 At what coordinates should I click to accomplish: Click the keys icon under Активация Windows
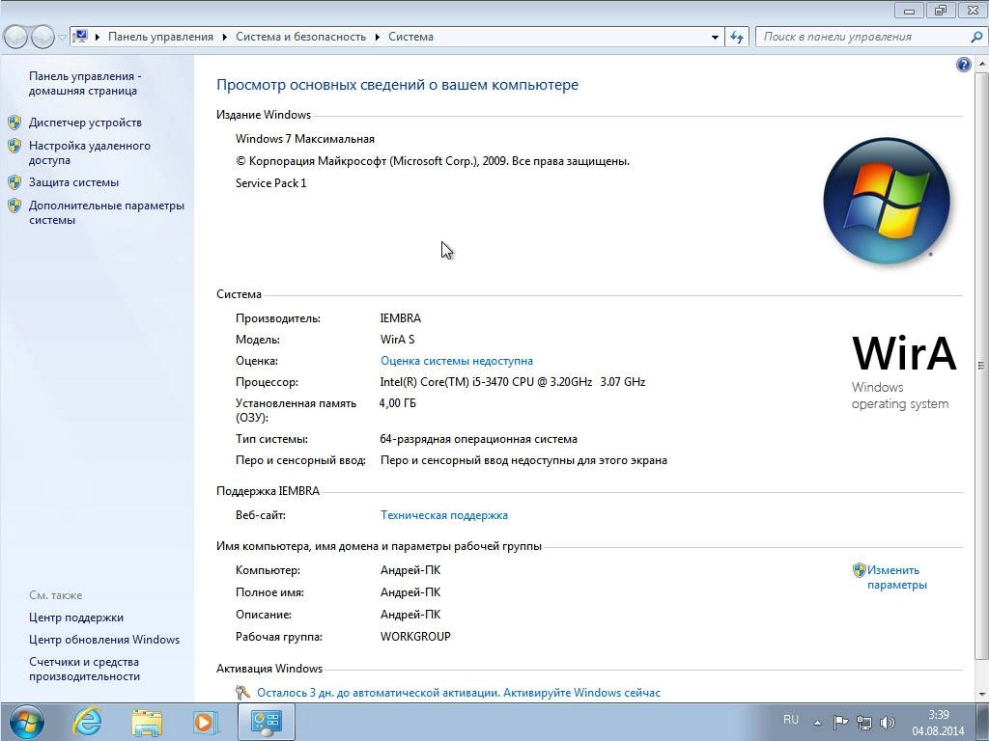(x=242, y=693)
